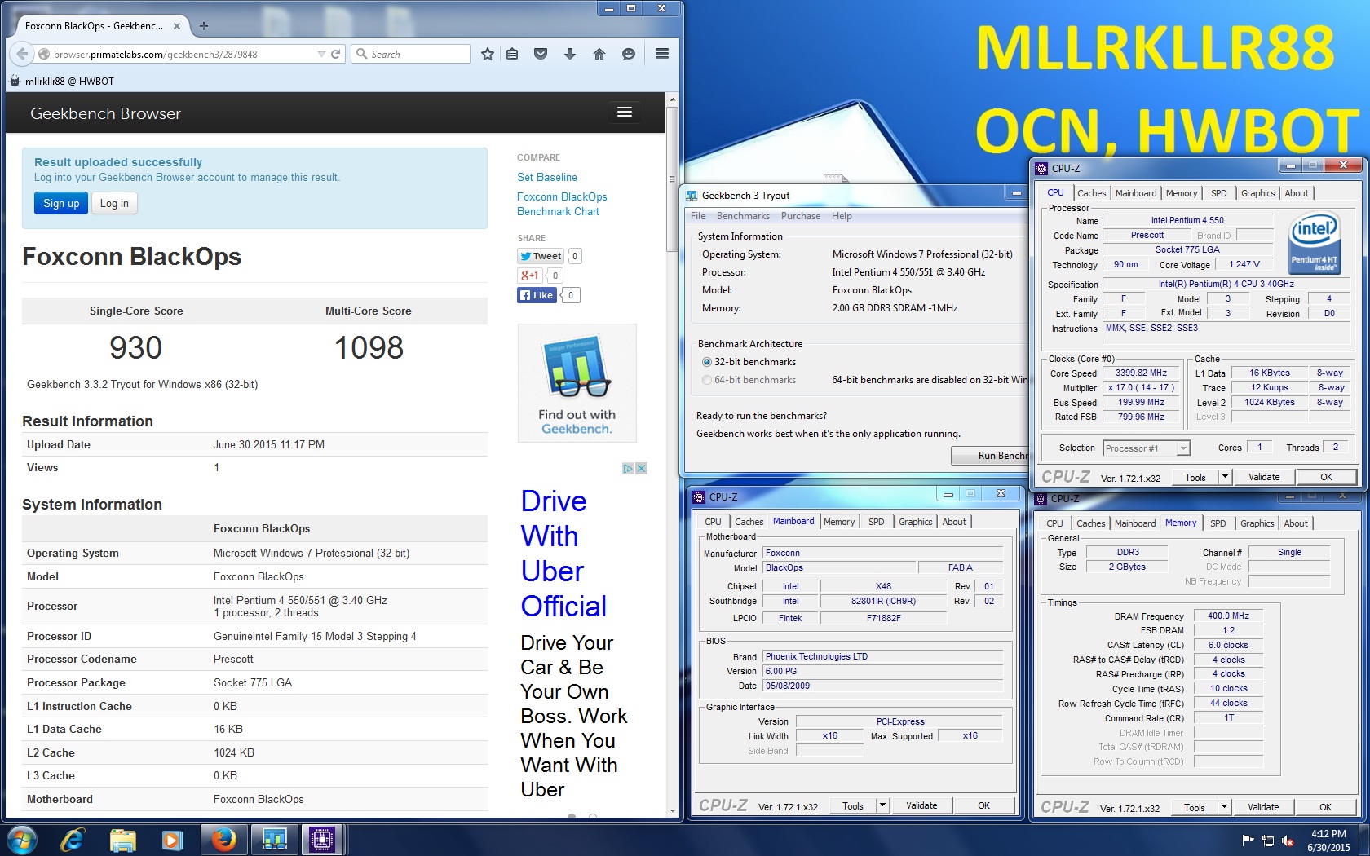The width and height of the screenshot is (1370, 856).
Task: Toggle the Geekbench Browser navigation menu button
Action: [x=625, y=113]
